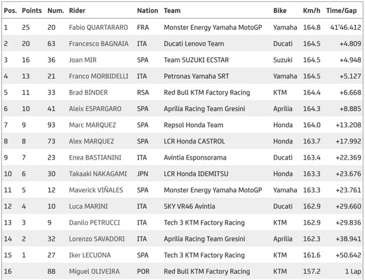
Task: Click Danilo PETRUCCI rider link
Action: (94, 223)
